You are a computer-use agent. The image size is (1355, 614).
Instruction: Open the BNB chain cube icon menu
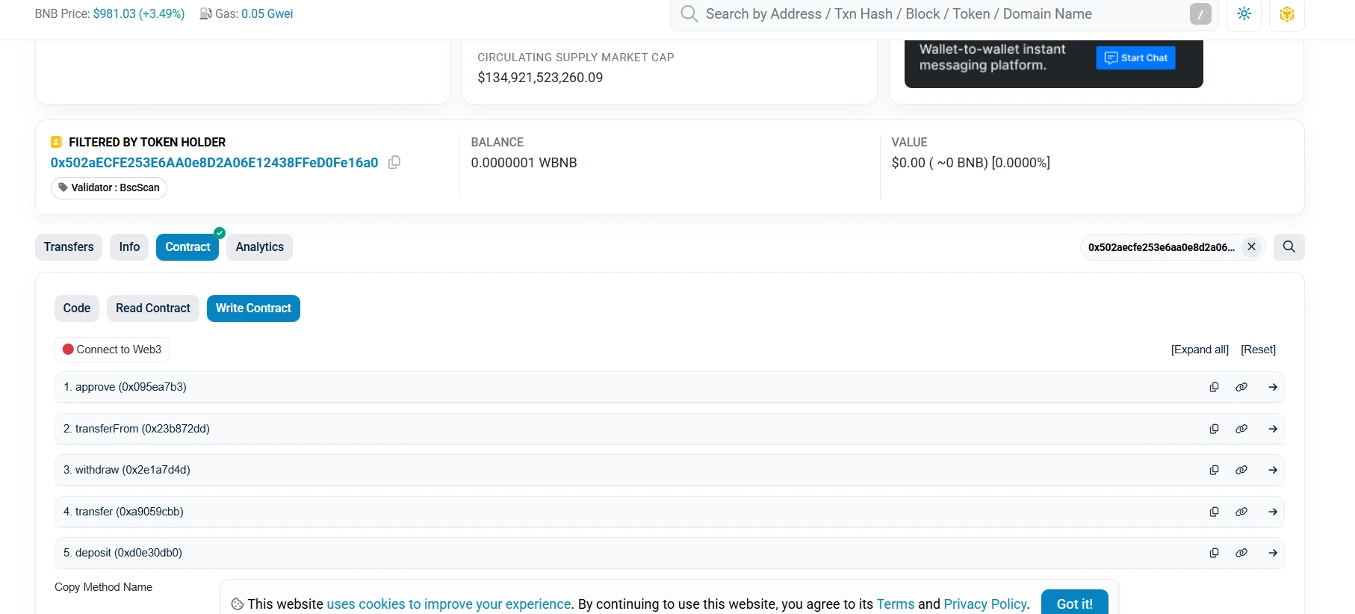pyautogui.click(x=1286, y=13)
